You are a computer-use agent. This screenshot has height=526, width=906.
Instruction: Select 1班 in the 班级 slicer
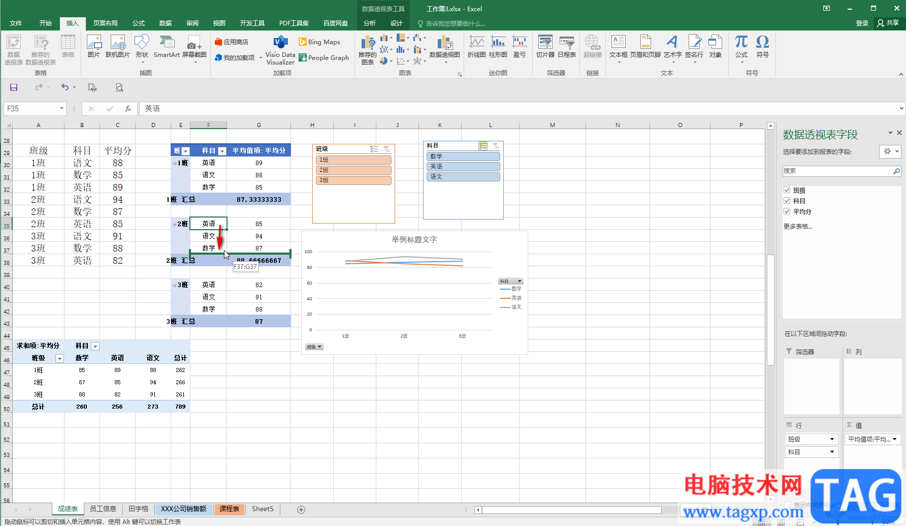353,160
